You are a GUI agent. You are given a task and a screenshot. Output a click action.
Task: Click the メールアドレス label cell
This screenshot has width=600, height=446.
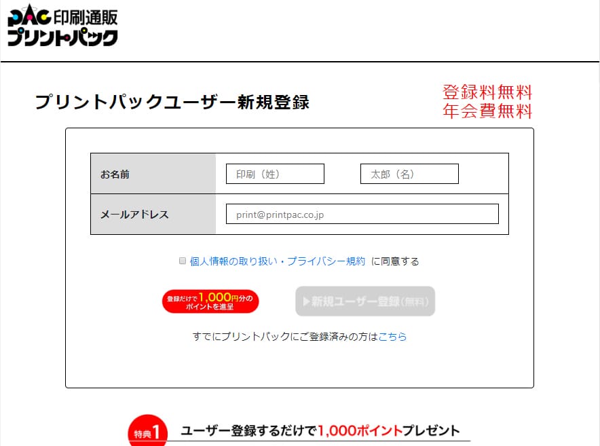(153, 214)
